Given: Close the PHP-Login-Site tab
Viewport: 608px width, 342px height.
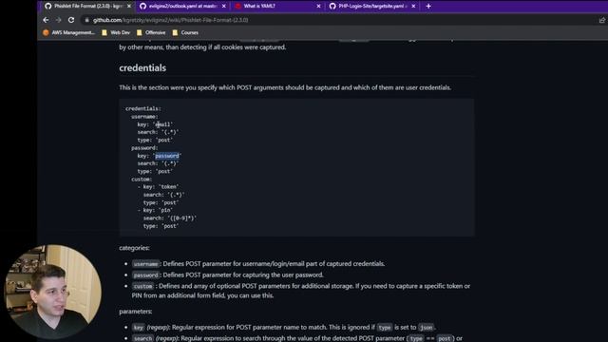Looking at the screenshot, I should [413, 7].
